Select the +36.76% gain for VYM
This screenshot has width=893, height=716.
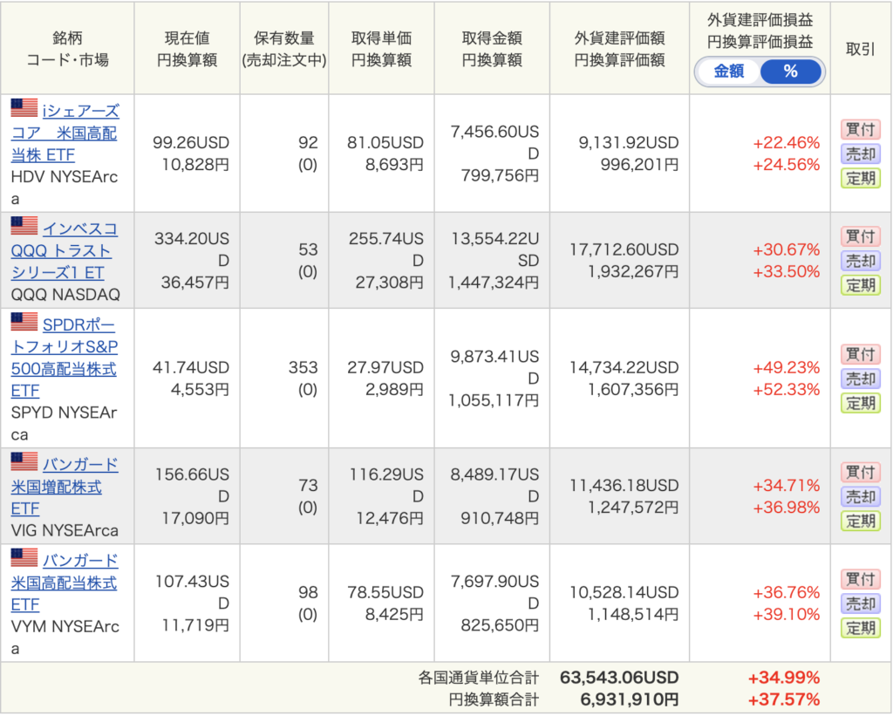point(787,592)
